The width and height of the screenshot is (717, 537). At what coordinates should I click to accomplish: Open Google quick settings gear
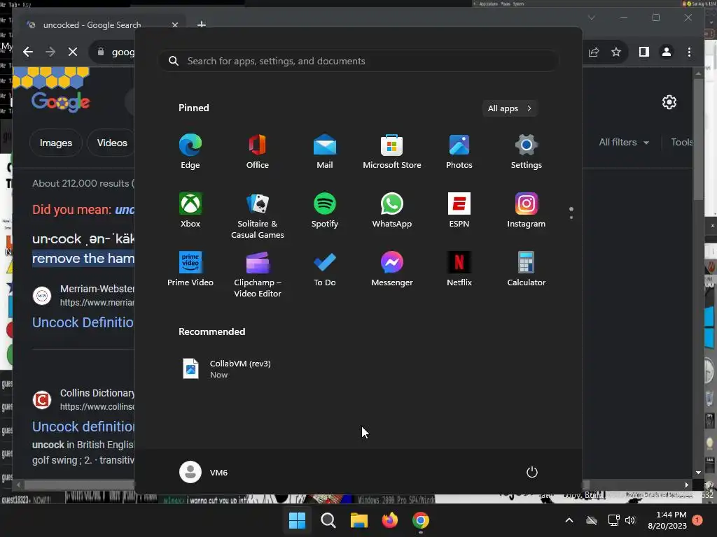click(669, 102)
